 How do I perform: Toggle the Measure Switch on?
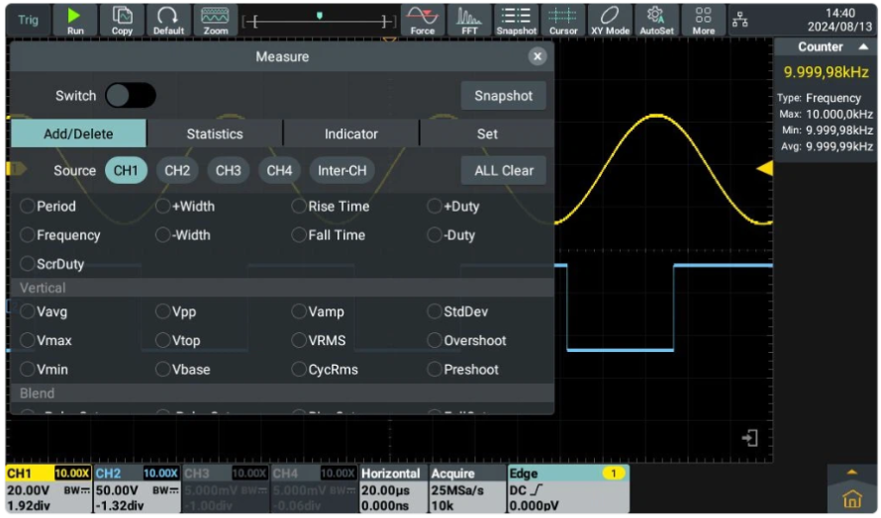(x=131, y=96)
